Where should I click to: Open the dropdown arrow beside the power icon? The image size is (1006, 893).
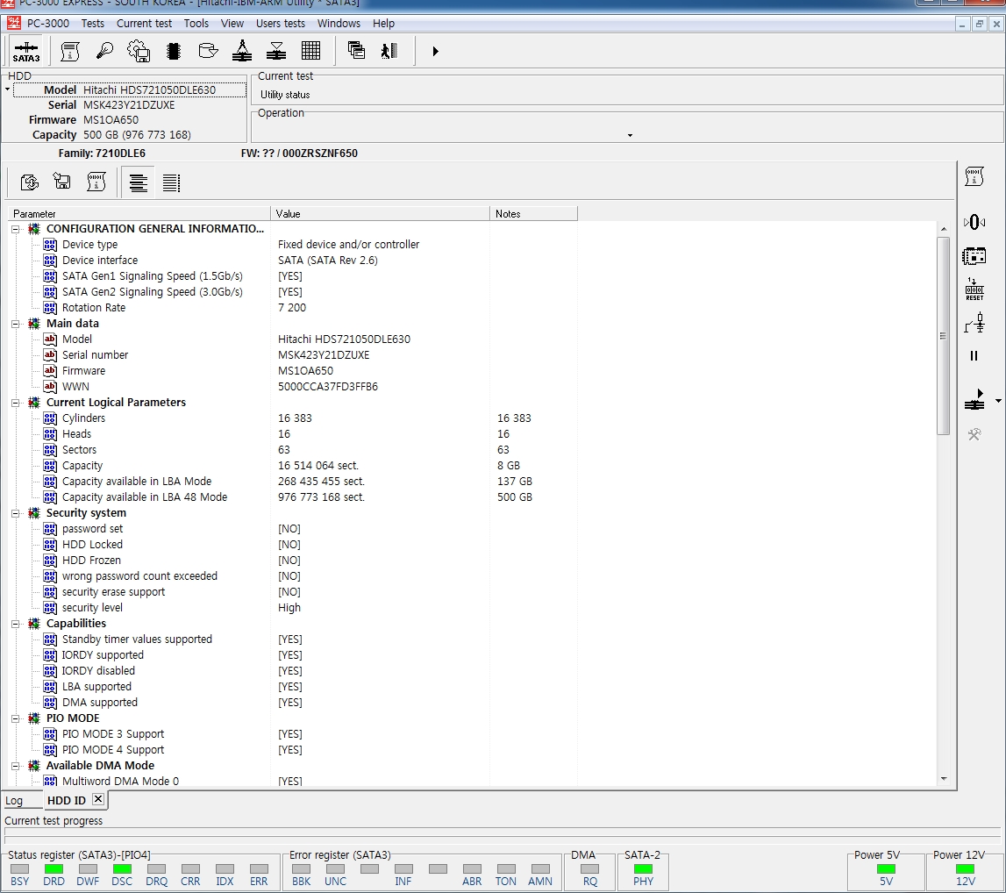click(x=998, y=401)
